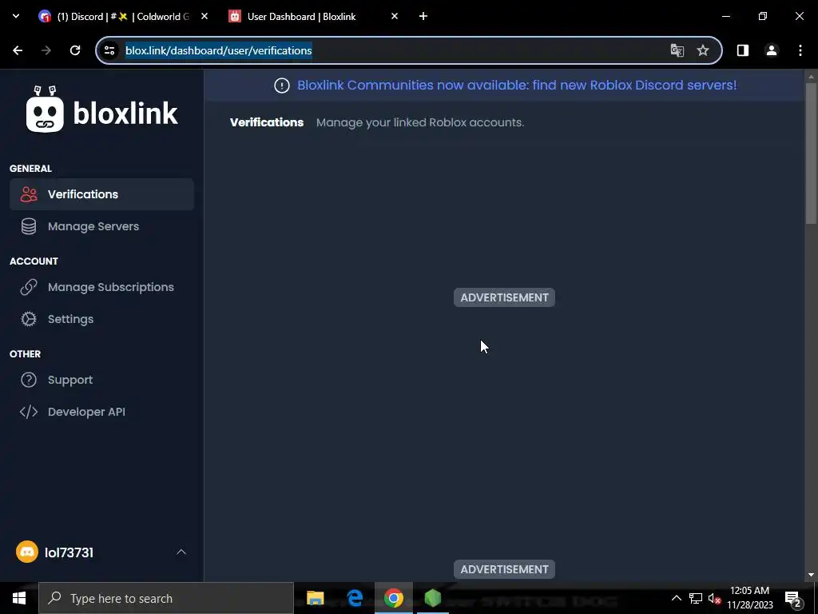Click the Verifications page heading
This screenshot has width=818, height=614.
click(267, 122)
